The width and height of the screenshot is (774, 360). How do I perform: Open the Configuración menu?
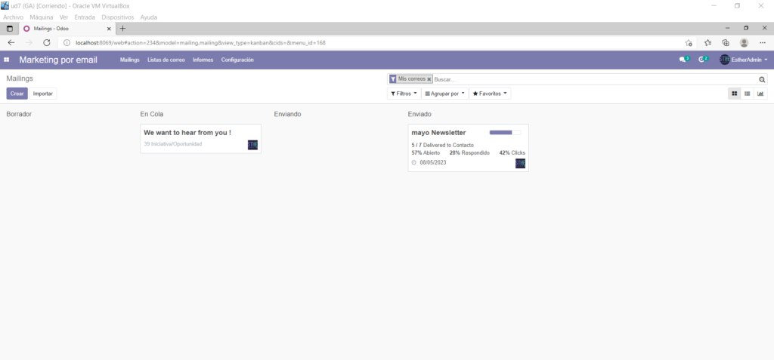pyautogui.click(x=237, y=60)
